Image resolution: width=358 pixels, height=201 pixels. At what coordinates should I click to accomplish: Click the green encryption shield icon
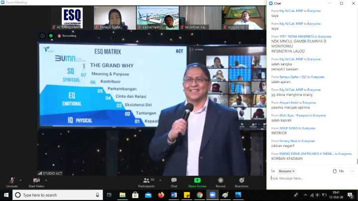[x=51, y=36]
